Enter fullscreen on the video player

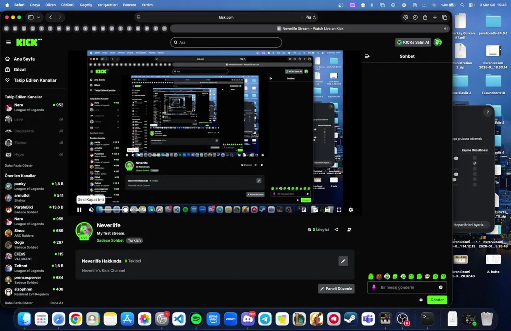339,210
